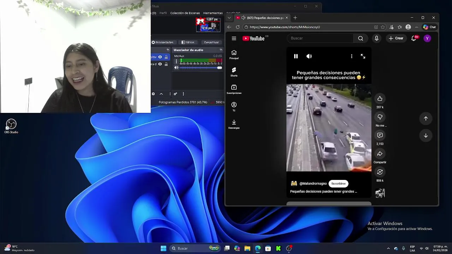Open Descargas in the YouTube sidebar
Image resolution: width=452 pixels, height=254 pixels.
234,124
